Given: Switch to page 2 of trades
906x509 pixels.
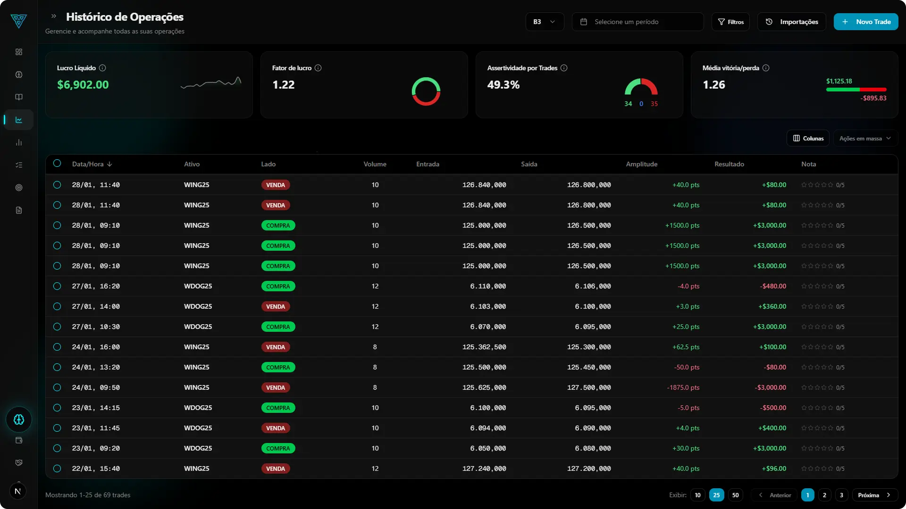Looking at the screenshot, I should 824,495.
